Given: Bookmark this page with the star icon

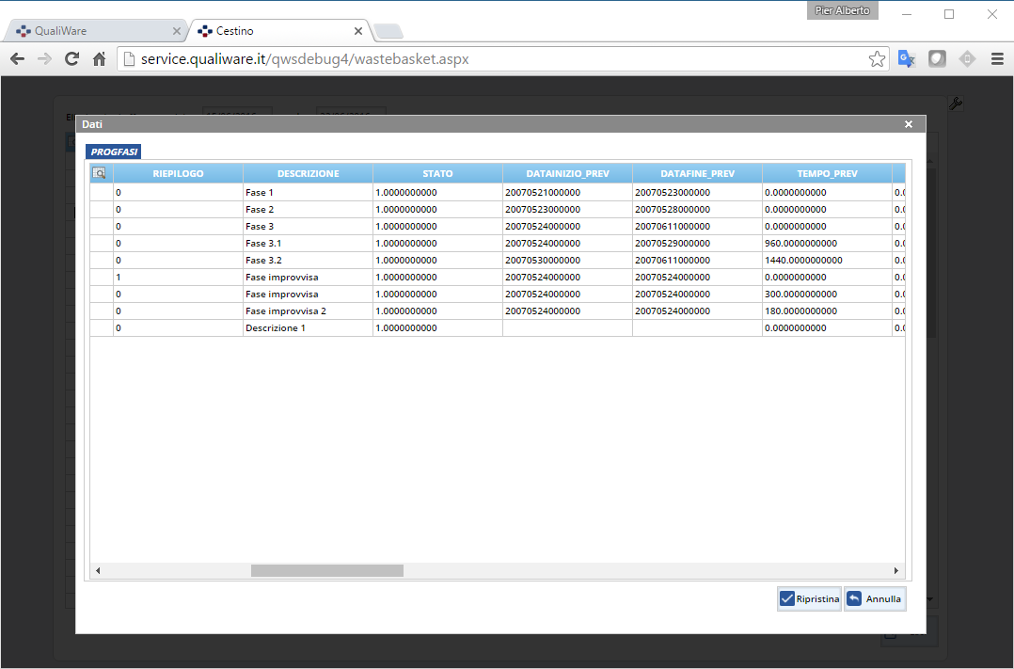Looking at the screenshot, I should 877,59.
